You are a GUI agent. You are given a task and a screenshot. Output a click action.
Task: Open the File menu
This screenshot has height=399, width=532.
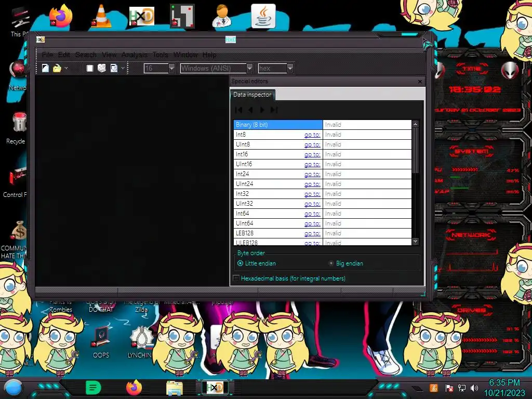[47, 55]
